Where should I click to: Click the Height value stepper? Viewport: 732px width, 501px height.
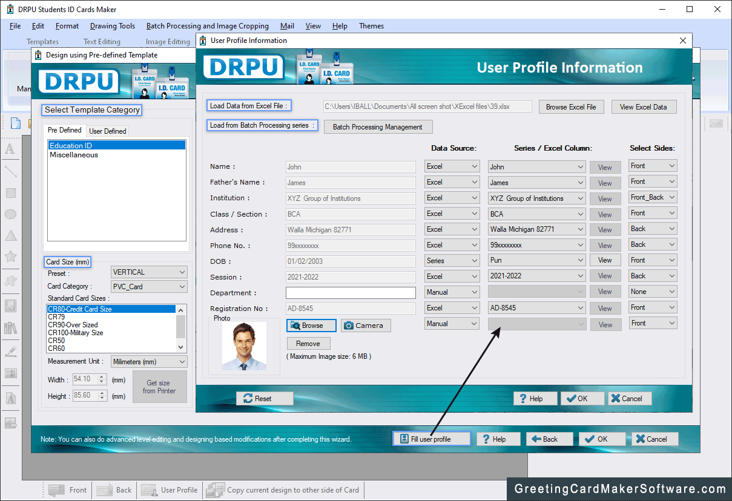102,396
